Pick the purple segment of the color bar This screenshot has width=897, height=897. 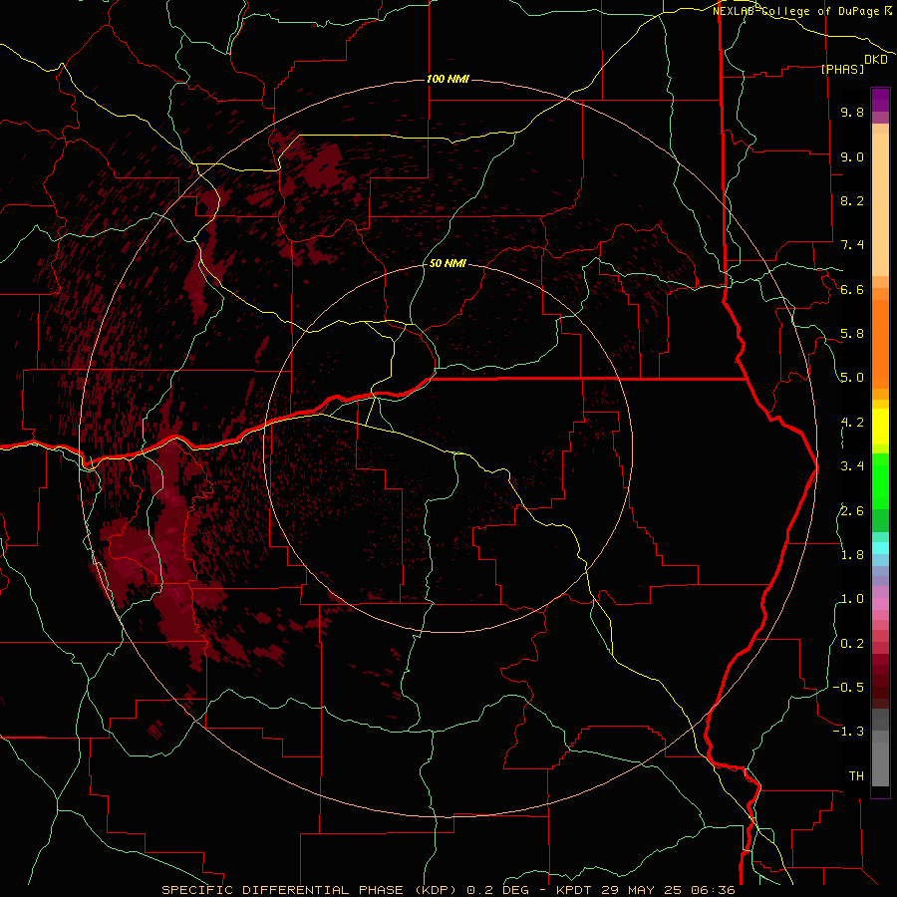(x=880, y=100)
